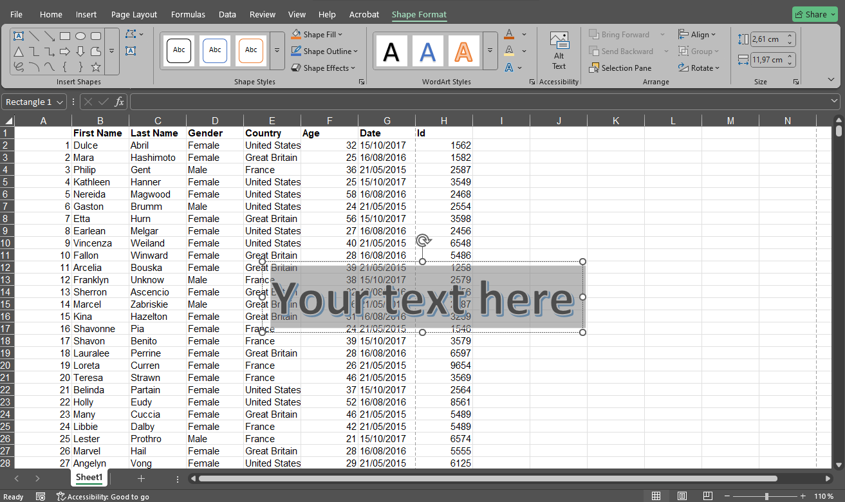Open the Name Box dropdown
The height and width of the screenshot is (502, 845).
pos(60,102)
